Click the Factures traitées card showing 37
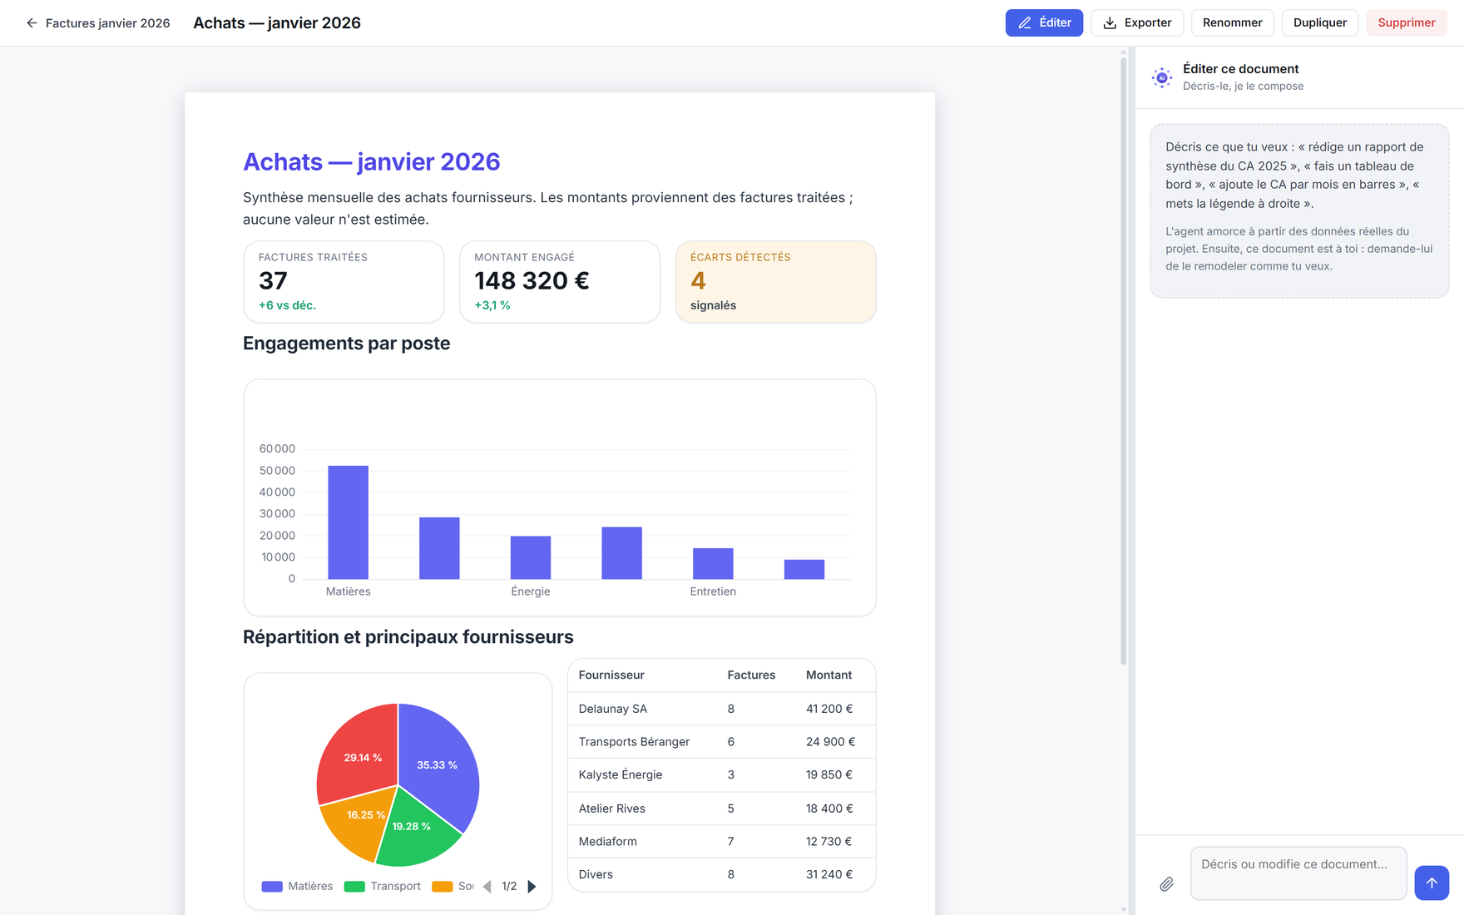Screen dimensions: 1464x915 pyautogui.click(x=344, y=282)
